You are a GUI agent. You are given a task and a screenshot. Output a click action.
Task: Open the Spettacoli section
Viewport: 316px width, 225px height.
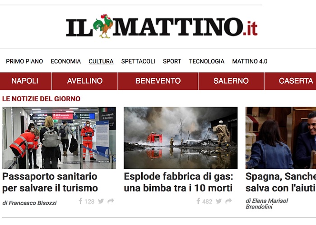(138, 61)
